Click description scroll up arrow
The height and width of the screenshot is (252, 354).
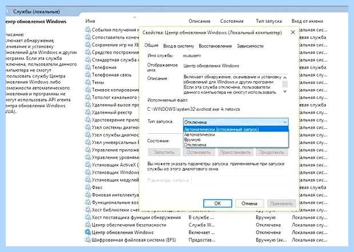click(285, 78)
